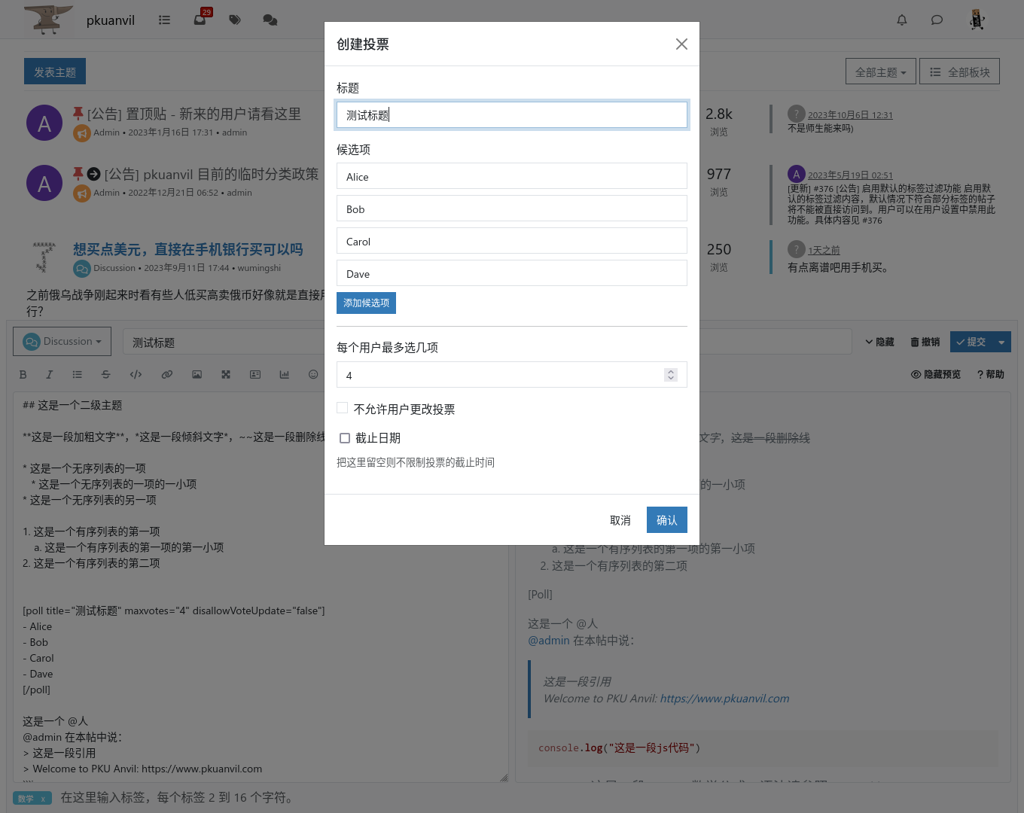Expand the 全部主题 dropdown
The image size is (1024, 813).
click(x=881, y=72)
